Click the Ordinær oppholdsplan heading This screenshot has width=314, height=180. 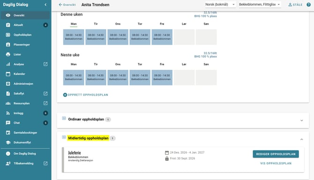[x=86, y=120]
